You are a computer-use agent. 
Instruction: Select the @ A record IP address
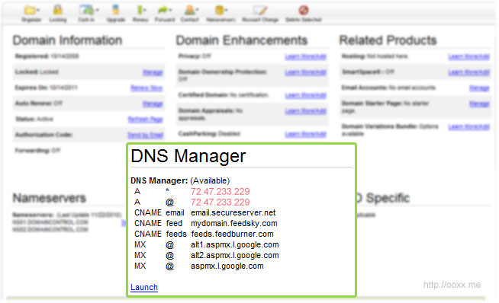point(221,203)
